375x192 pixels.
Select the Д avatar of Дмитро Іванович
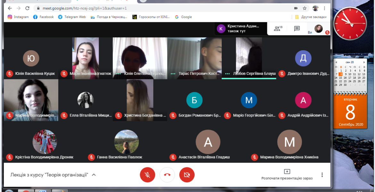point(303,58)
